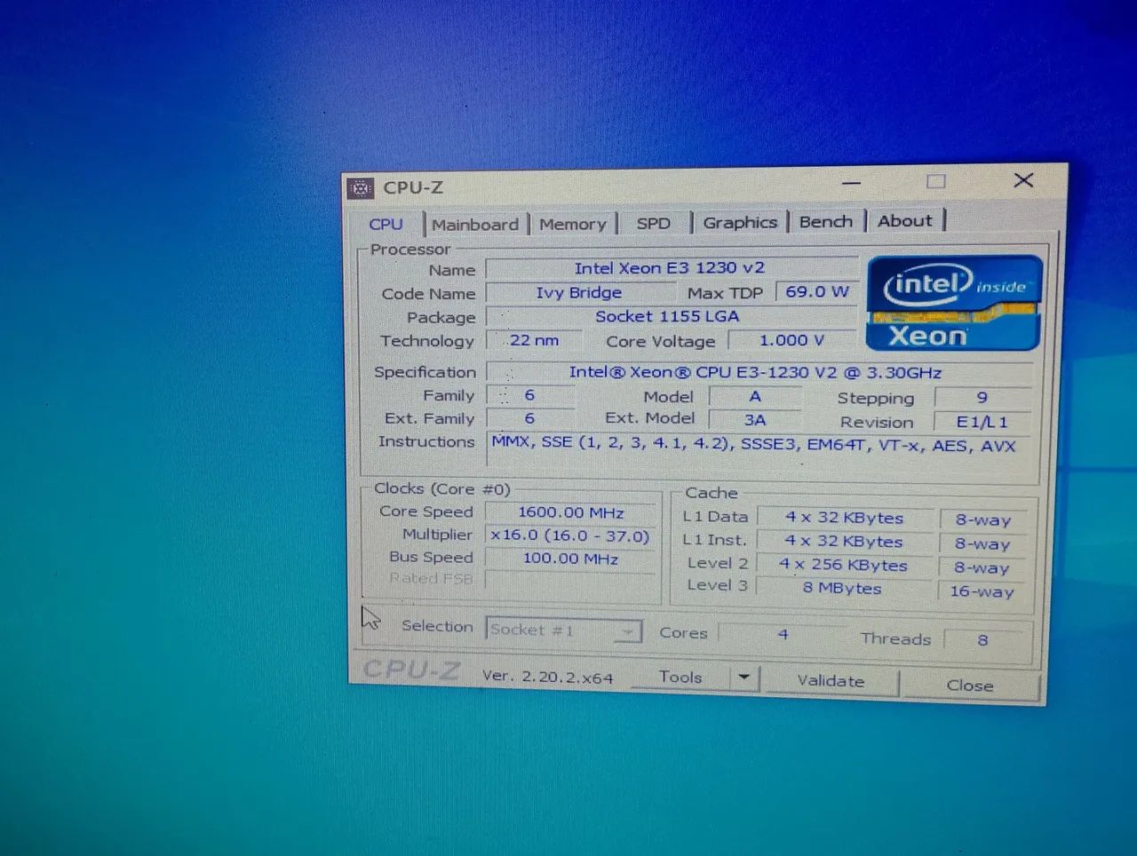
Task: Click the Level 3 16-way value
Action: coord(982,591)
